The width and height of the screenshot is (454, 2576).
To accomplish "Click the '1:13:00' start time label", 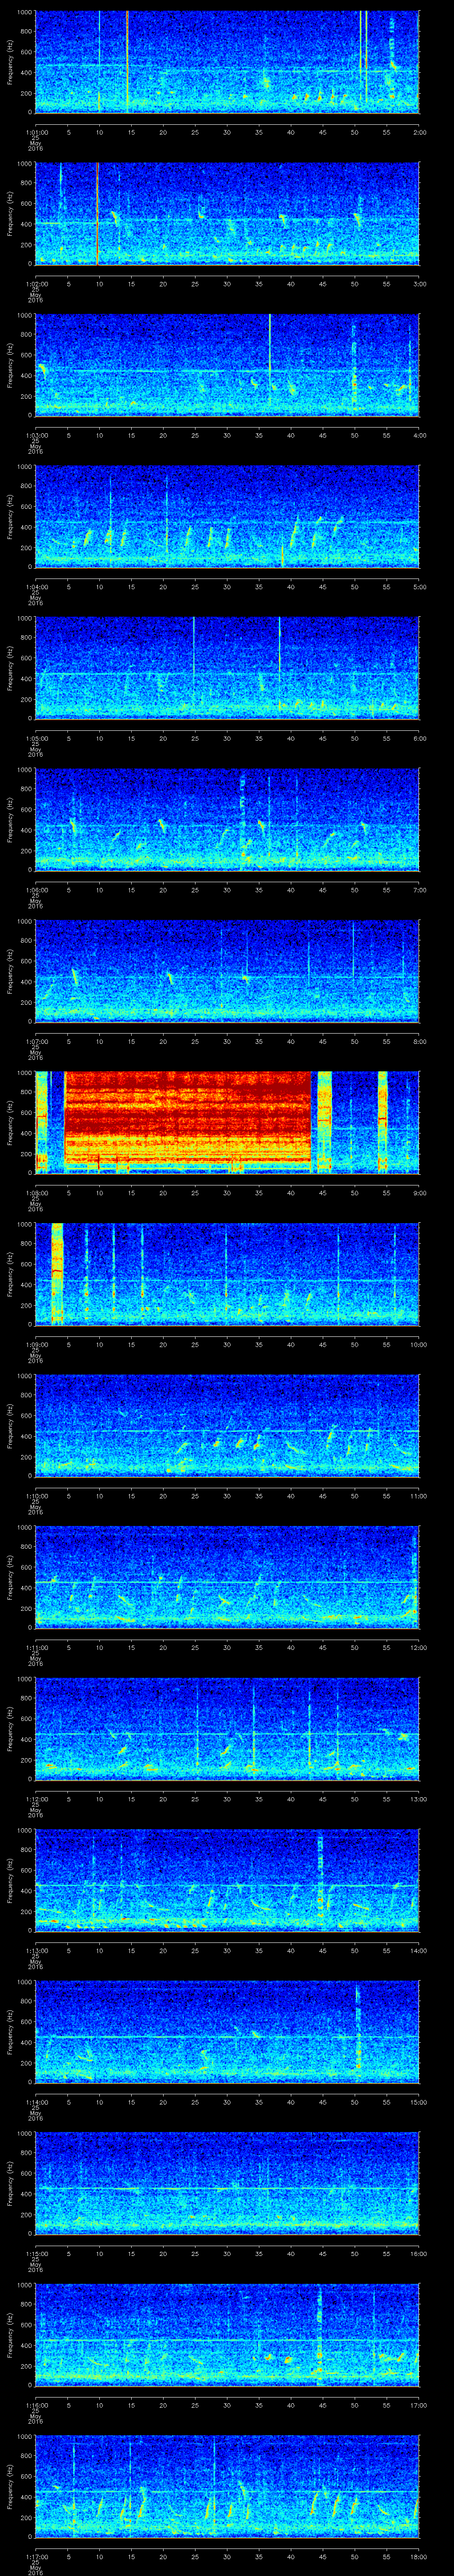I will [x=37, y=1950].
